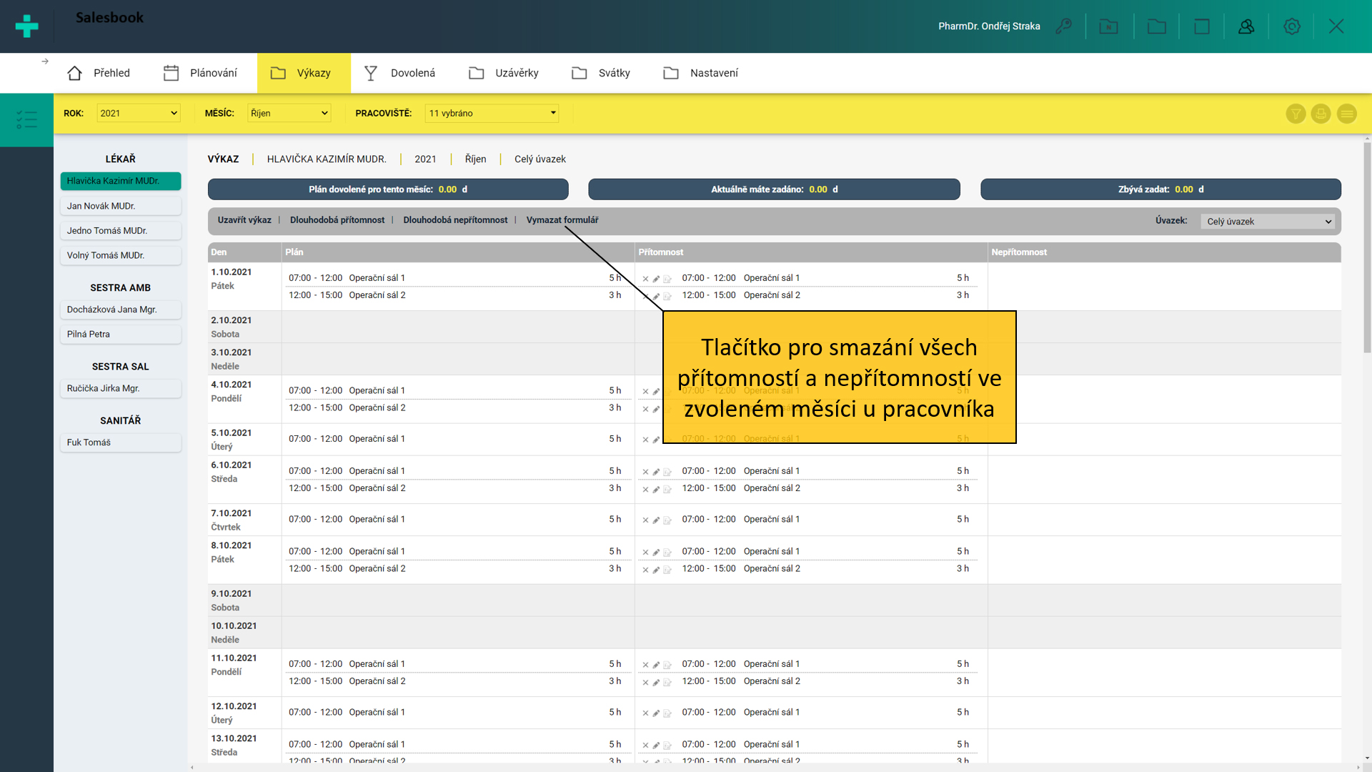Image resolution: width=1372 pixels, height=772 pixels.
Task: Click the round print button
Action: (x=1321, y=114)
